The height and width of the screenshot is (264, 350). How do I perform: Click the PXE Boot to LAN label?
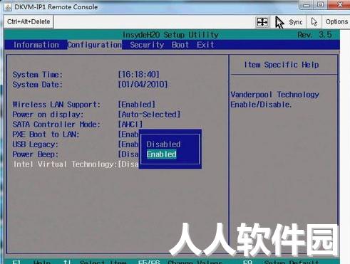pyautogui.click(x=46, y=134)
